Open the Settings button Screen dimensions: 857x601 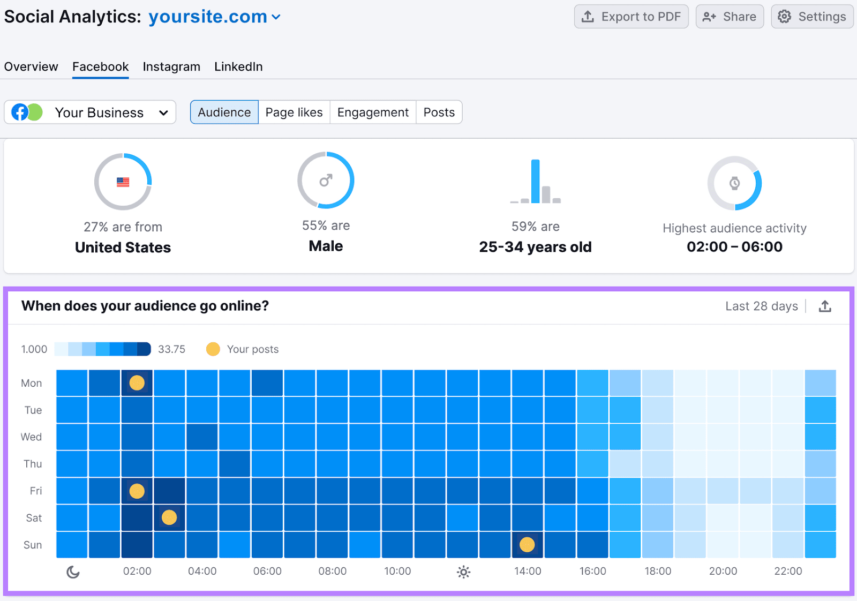click(x=812, y=17)
